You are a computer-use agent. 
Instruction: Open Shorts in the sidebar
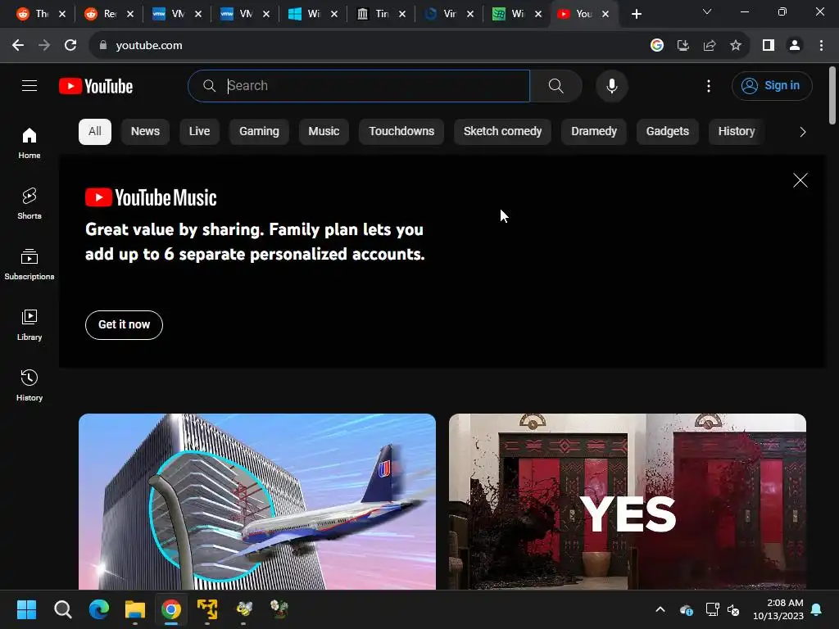pyautogui.click(x=29, y=204)
